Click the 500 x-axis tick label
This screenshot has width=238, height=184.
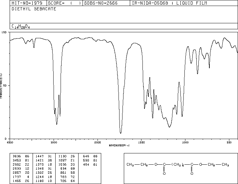pos(229,142)
